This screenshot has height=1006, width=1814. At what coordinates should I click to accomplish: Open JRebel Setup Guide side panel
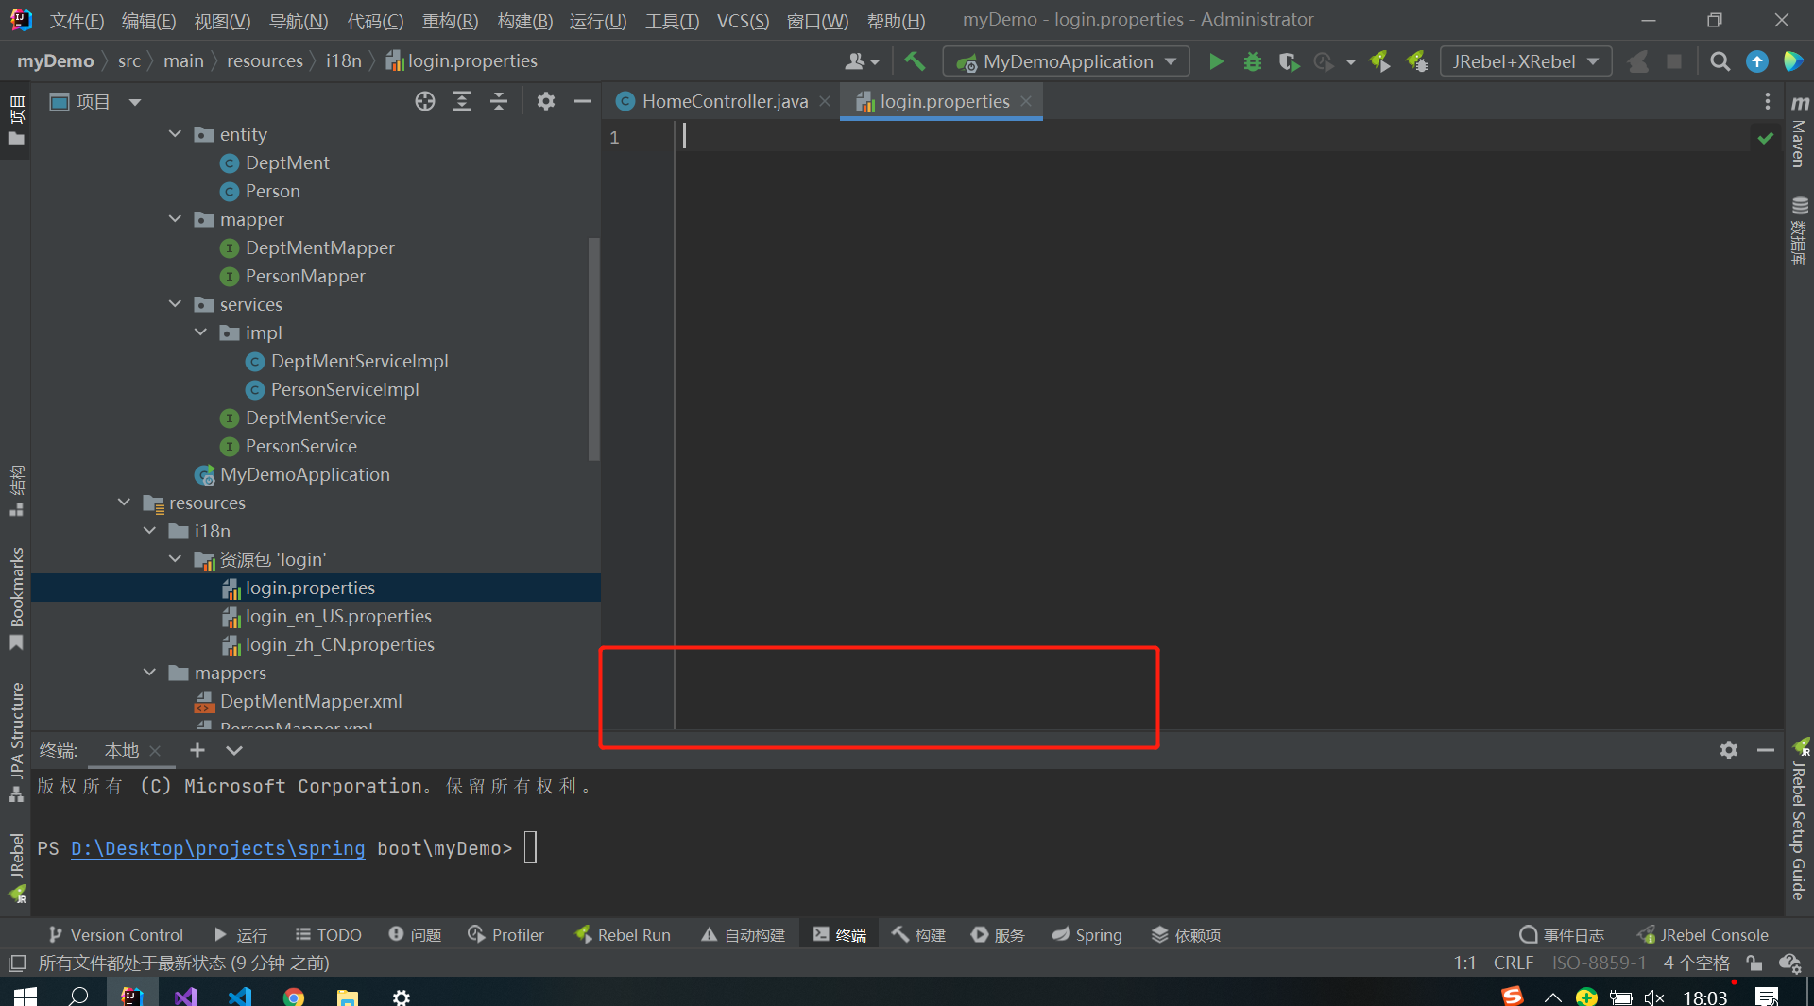coord(1799,820)
